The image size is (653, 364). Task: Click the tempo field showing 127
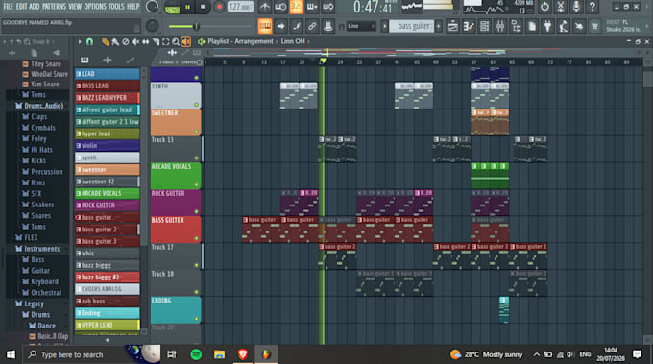tap(240, 7)
